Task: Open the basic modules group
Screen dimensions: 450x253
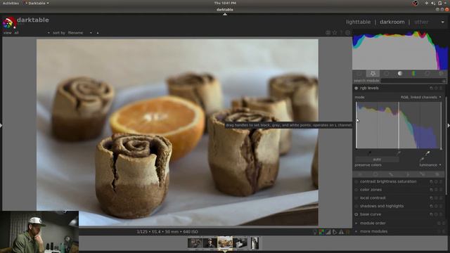Action: 386,74
